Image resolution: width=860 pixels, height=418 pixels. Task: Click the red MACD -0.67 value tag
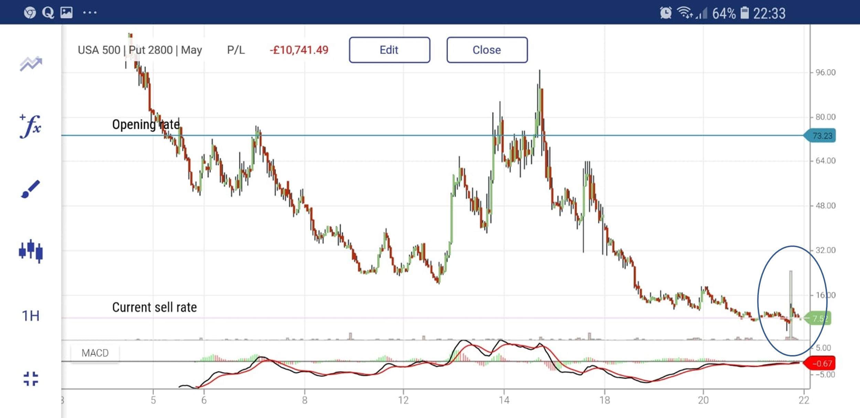(x=821, y=363)
